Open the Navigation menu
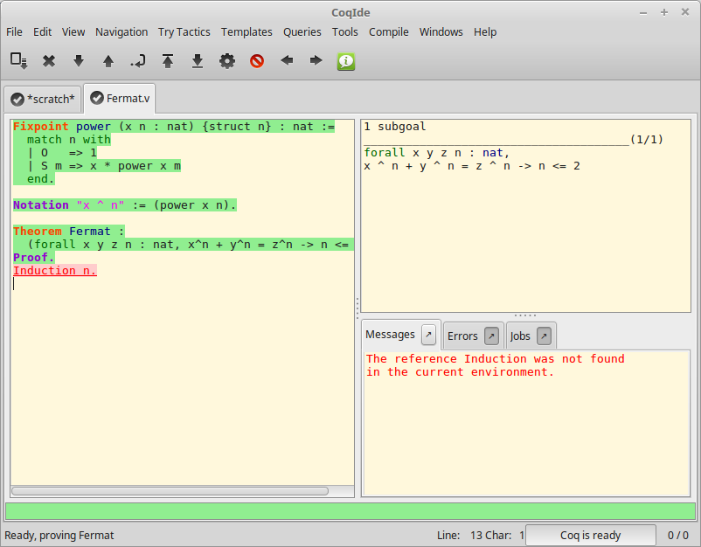701x547 pixels. [x=121, y=31]
